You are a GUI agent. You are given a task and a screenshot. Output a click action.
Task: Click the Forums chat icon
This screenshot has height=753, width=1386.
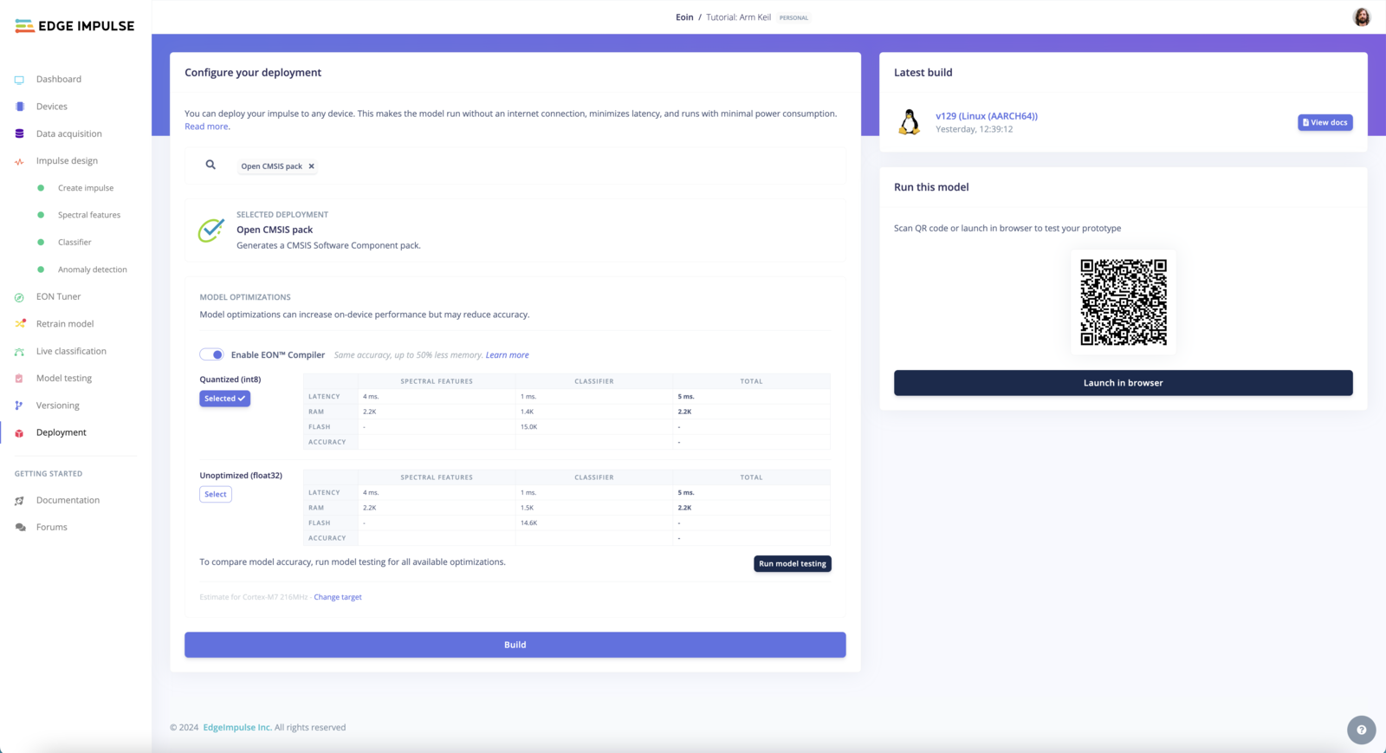(x=20, y=528)
